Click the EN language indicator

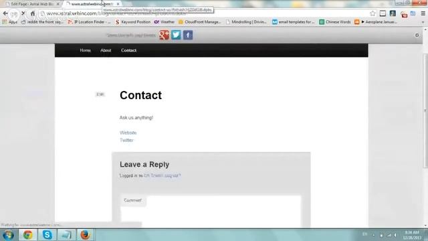coord(364,234)
